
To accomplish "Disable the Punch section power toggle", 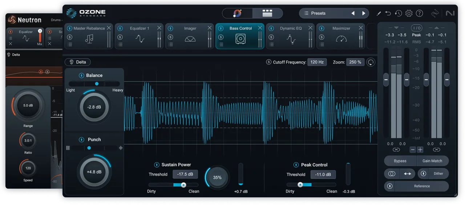I will 81,140.
